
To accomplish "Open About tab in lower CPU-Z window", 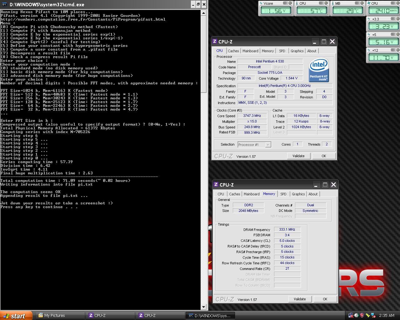I will tap(313, 194).
